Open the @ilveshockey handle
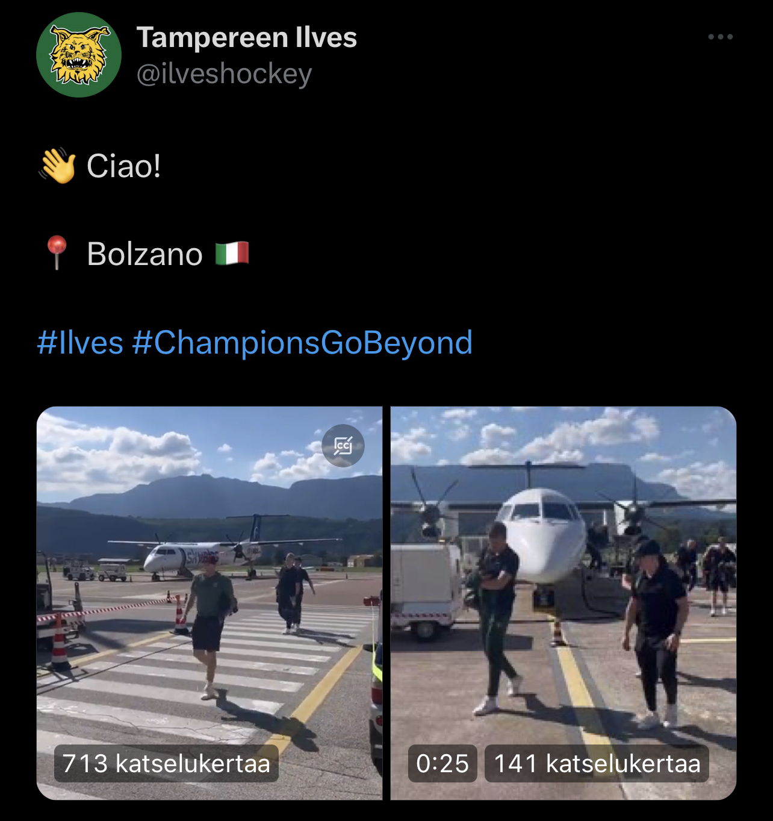This screenshot has width=773, height=821. (224, 74)
